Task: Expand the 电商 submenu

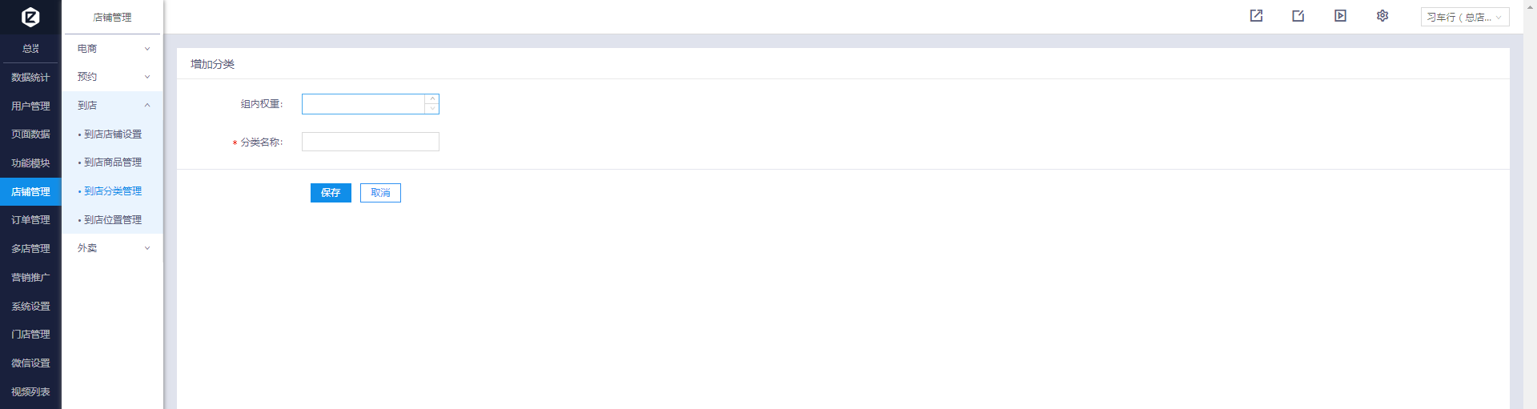Action: [x=113, y=49]
